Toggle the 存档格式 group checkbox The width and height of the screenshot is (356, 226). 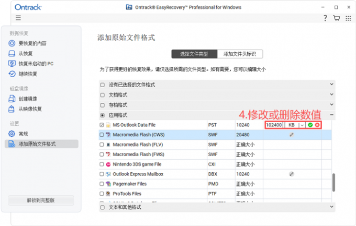tap(103, 105)
